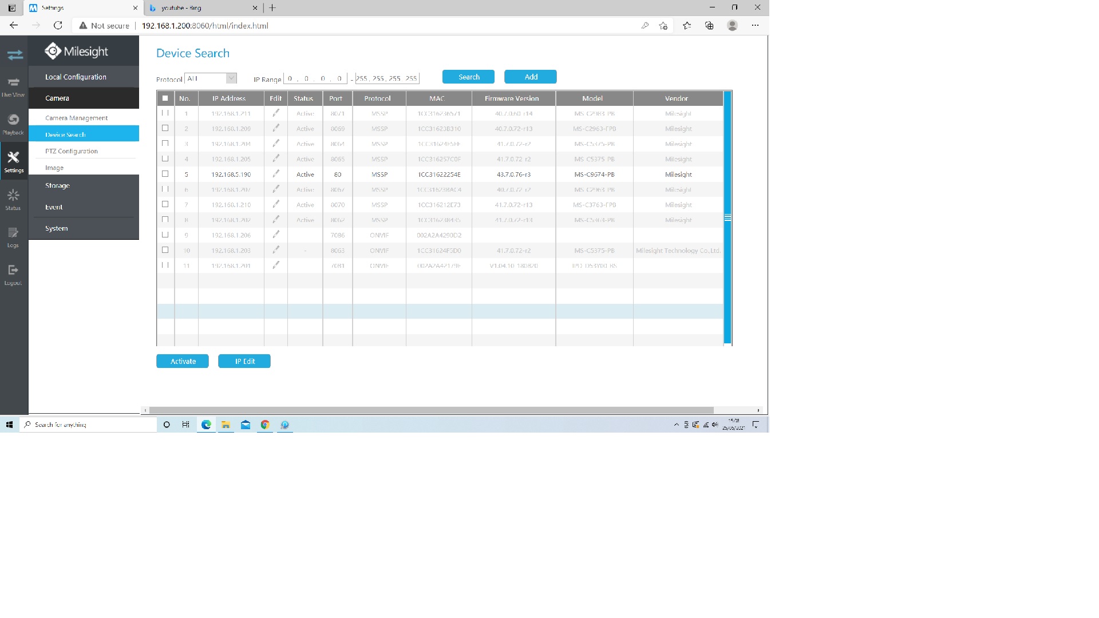Click the edit pencil for row 9
The width and height of the screenshot is (1099, 618).
276,235
